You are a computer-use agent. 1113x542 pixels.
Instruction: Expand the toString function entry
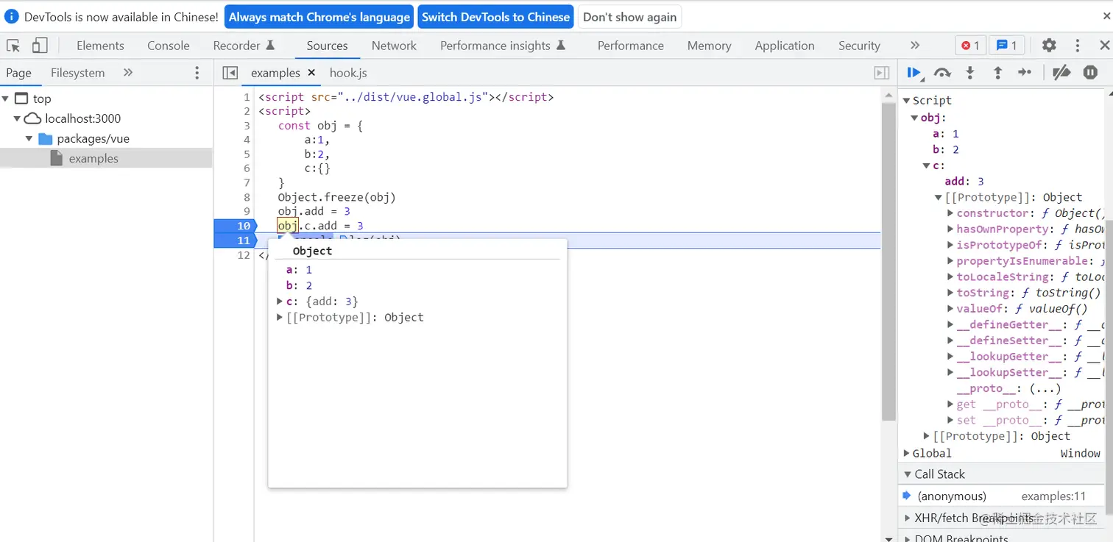(x=951, y=293)
